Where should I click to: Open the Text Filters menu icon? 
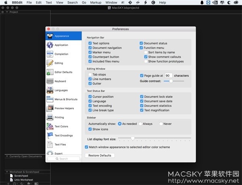pyautogui.click(x=145, y=2)
